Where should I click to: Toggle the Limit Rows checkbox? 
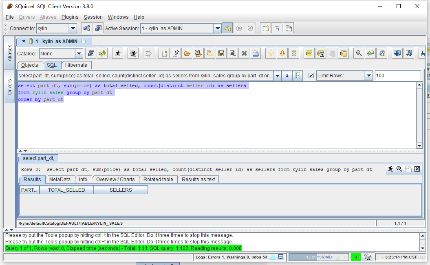[311, 76]
